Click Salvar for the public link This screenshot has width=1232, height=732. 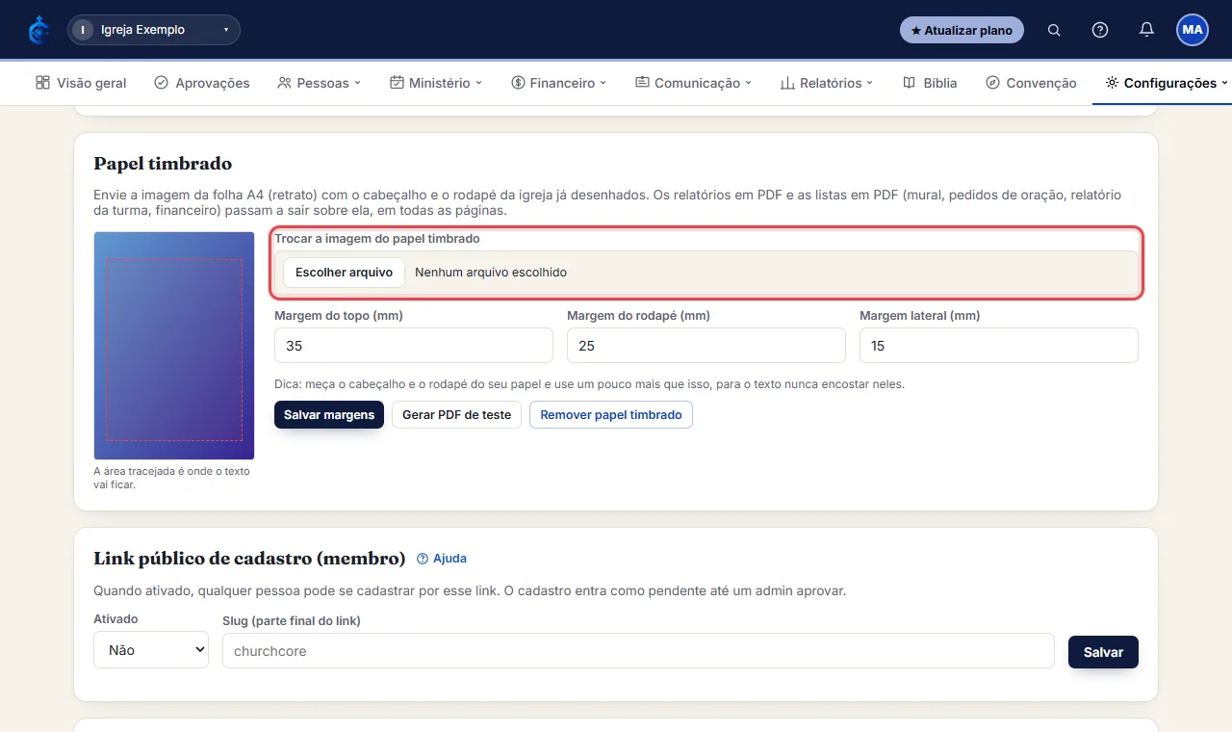[x=1103, y=652]
